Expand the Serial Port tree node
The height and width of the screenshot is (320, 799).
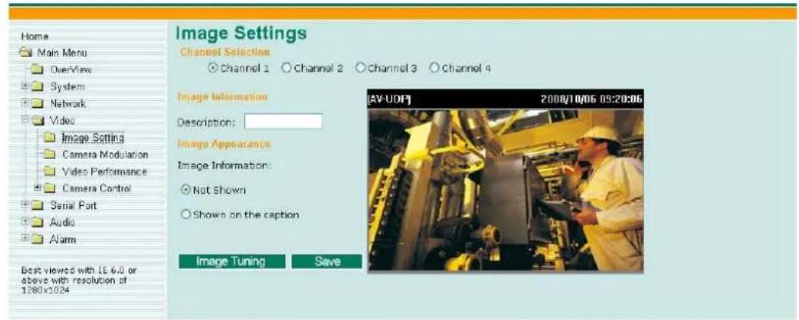(x=24, y=205)
